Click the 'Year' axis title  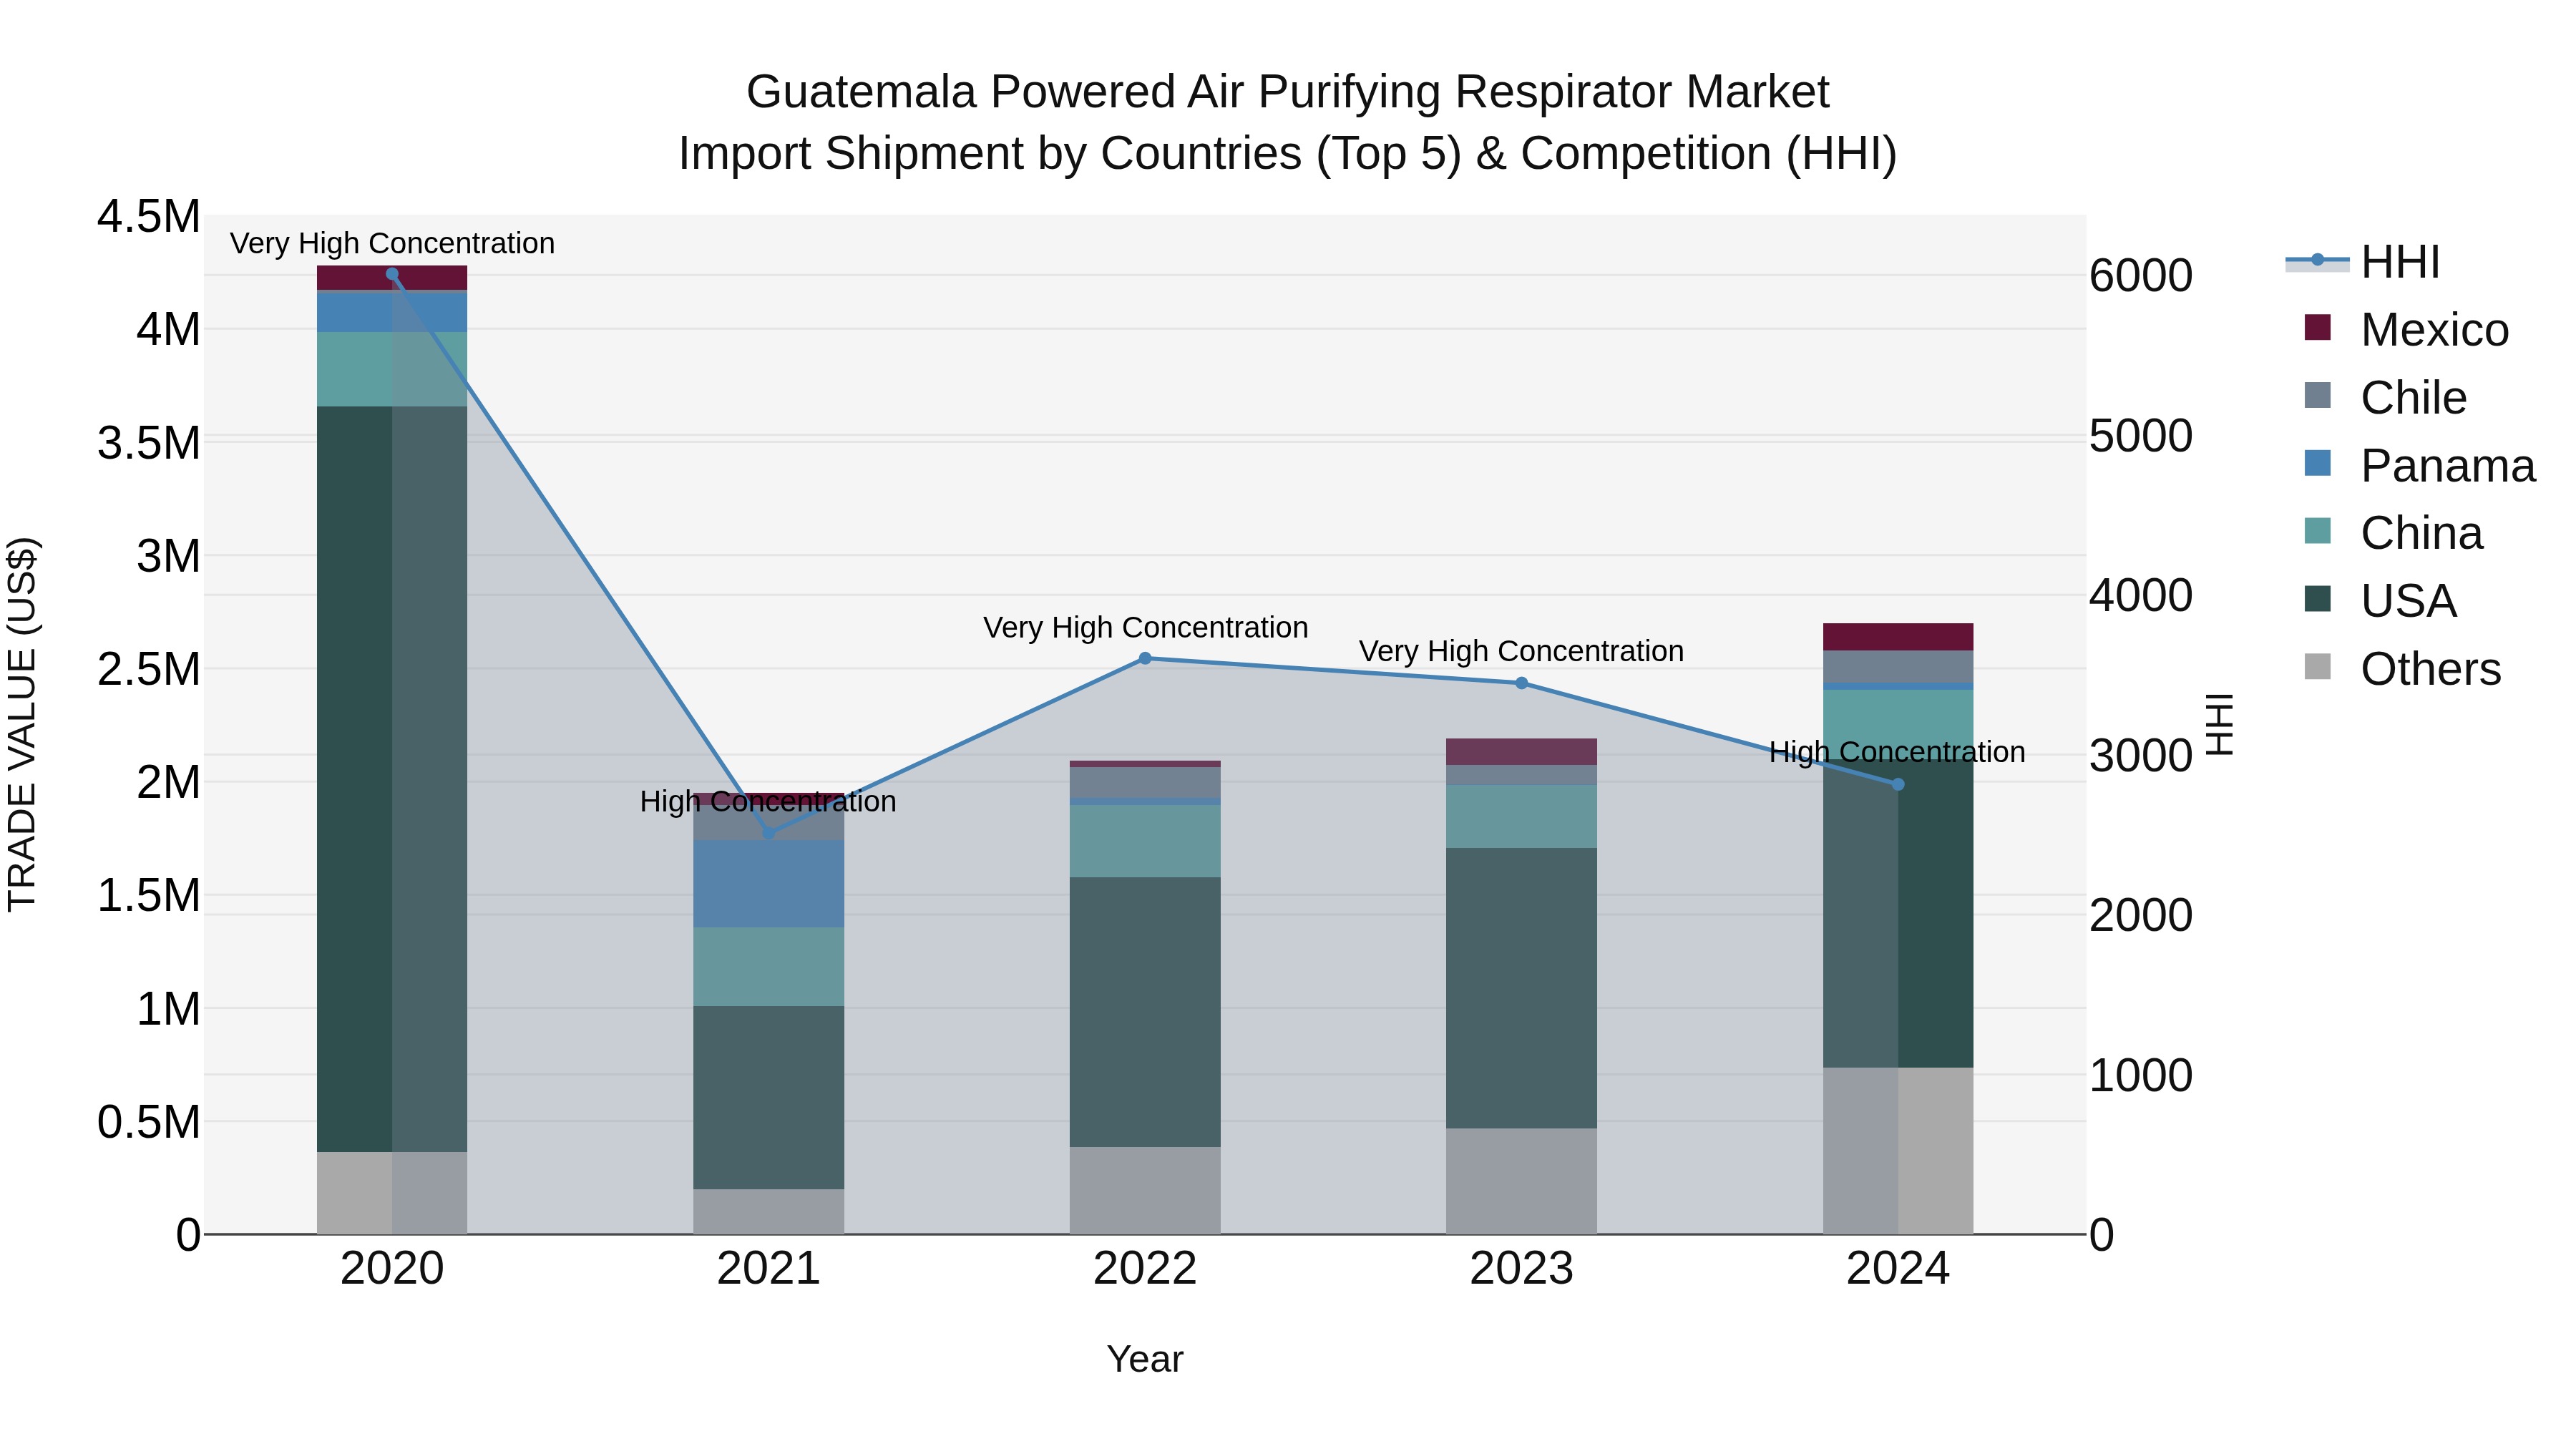click(x=1145, y=1360)
